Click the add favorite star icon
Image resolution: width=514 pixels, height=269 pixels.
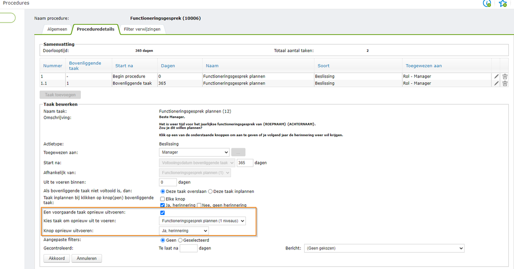(503, 4)
